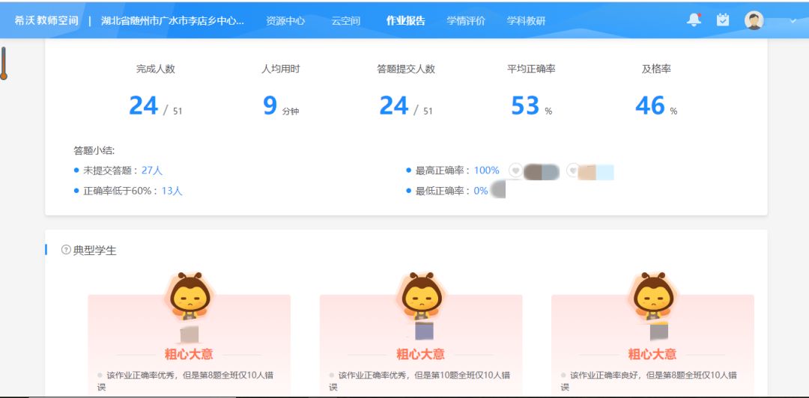The height and width of the screenshot is (398, 809).
Task: Click the 27人 unsubmitted link
Action: 152,171
